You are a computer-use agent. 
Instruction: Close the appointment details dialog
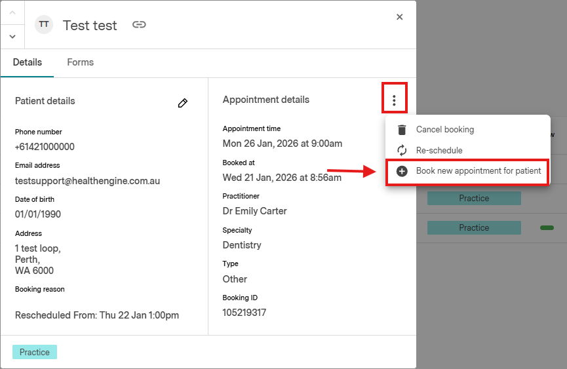tap(399, 17)
